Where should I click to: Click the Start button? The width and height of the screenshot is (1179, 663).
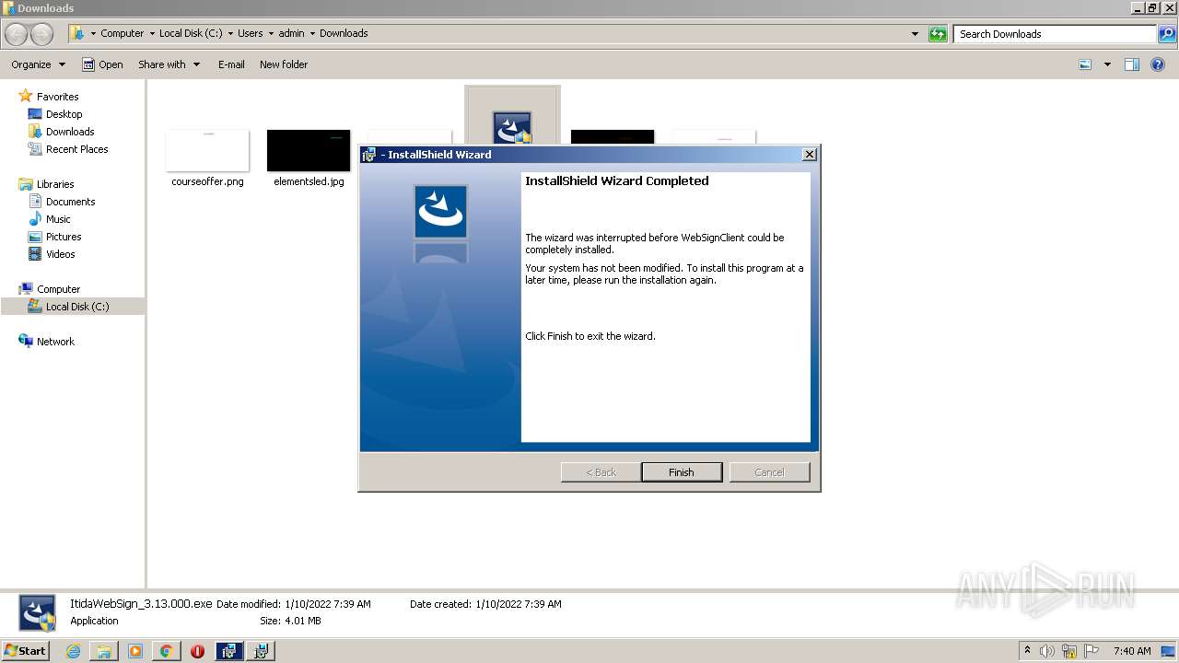coord(26,650)
